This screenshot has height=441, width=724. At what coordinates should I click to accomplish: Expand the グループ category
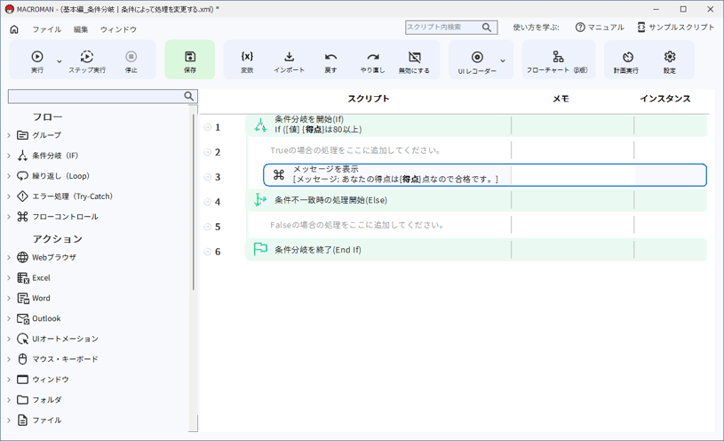[x=9, y=135]
